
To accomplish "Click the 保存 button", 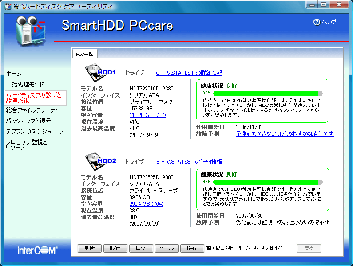I will pos(192,248).
